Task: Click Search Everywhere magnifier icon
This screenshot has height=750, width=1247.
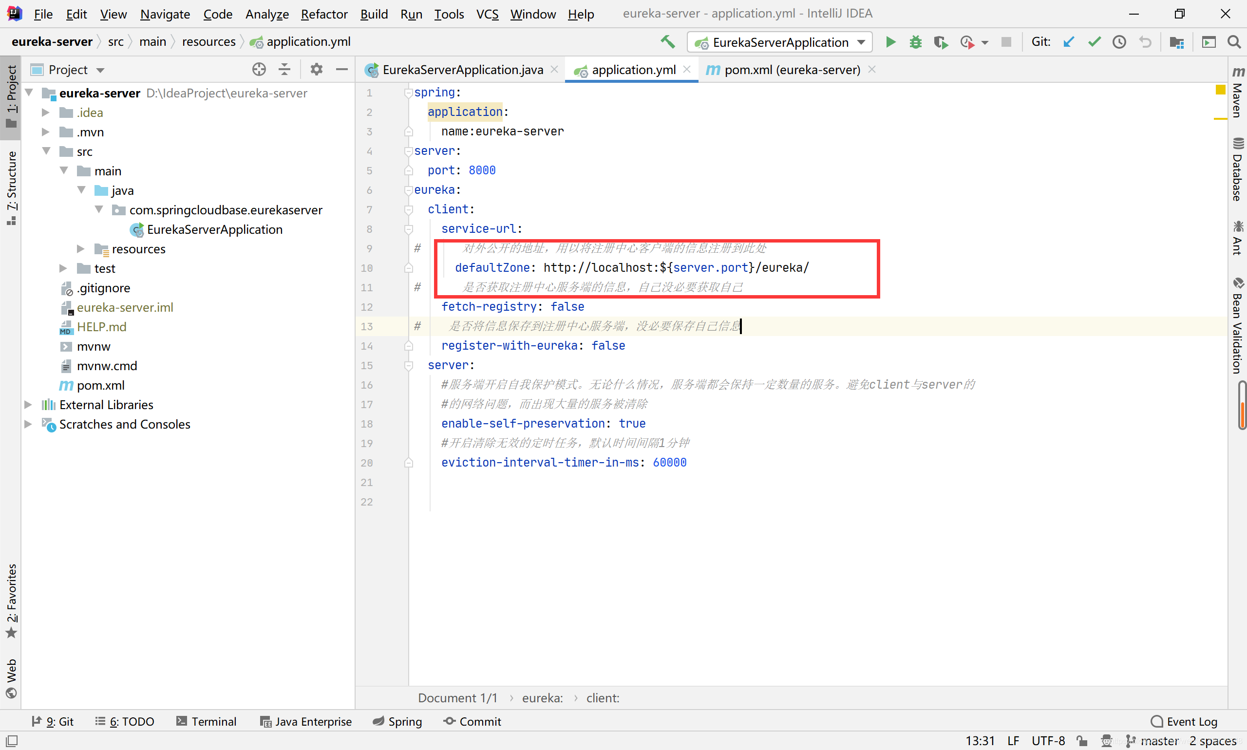Action: 1234,42
